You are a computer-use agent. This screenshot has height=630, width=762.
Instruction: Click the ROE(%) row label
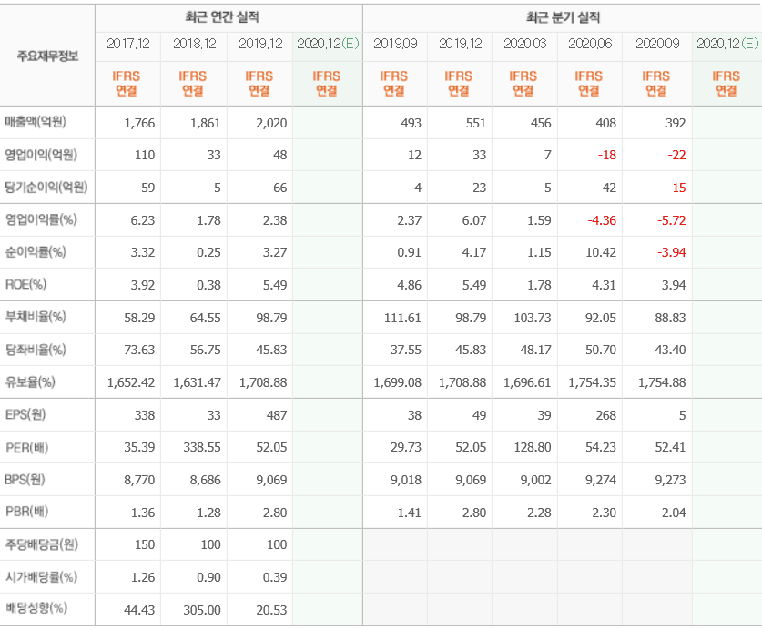point(25,284)
